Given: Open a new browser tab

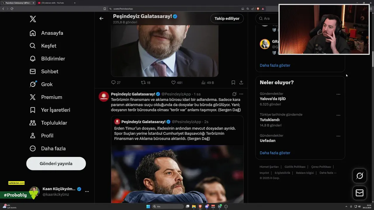Looking at the screenshot, I should [75, 3].
